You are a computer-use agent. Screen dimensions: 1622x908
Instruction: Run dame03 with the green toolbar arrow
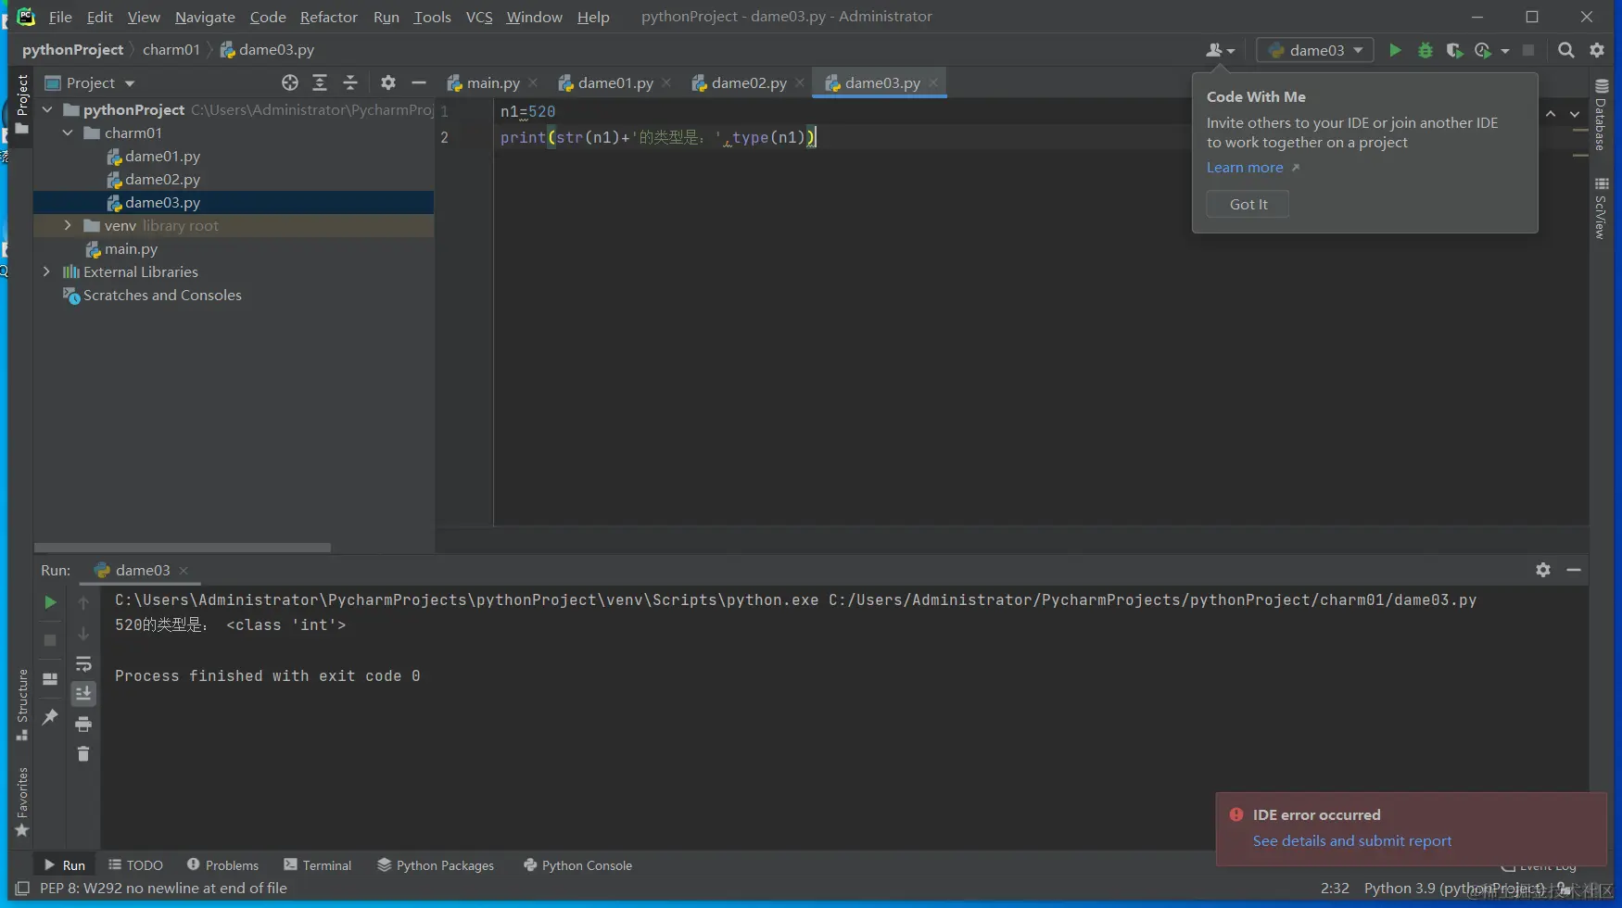pos(1395,50)
